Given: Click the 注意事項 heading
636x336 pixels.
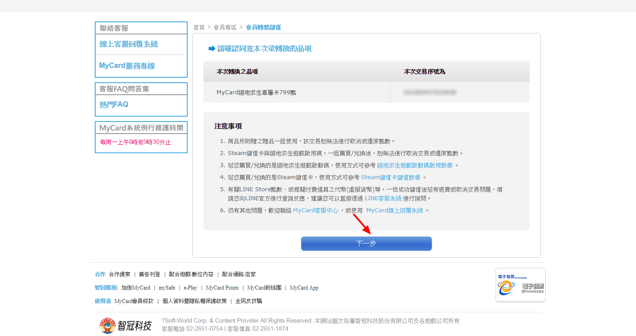Looking at the screenshot, I should coord(228,126).
